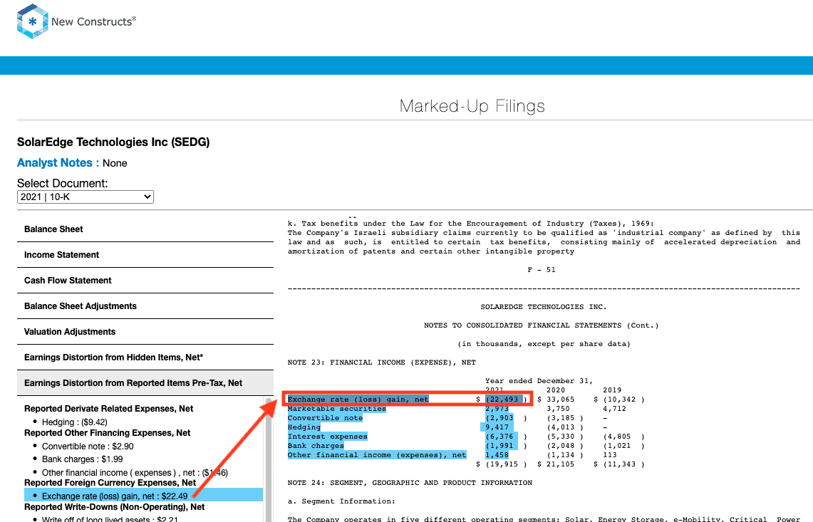Click highlighted Bank charges row in filing
Screen dimensions: 813x522
[316, 446]
